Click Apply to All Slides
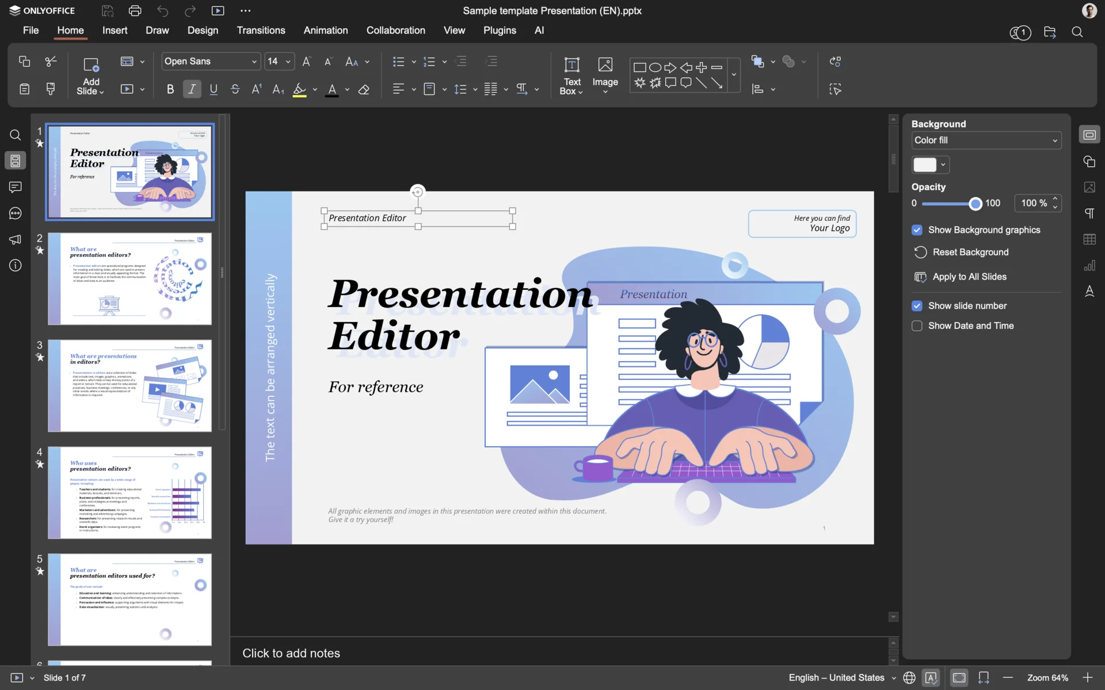1105x690 pixels. [961, 277]
